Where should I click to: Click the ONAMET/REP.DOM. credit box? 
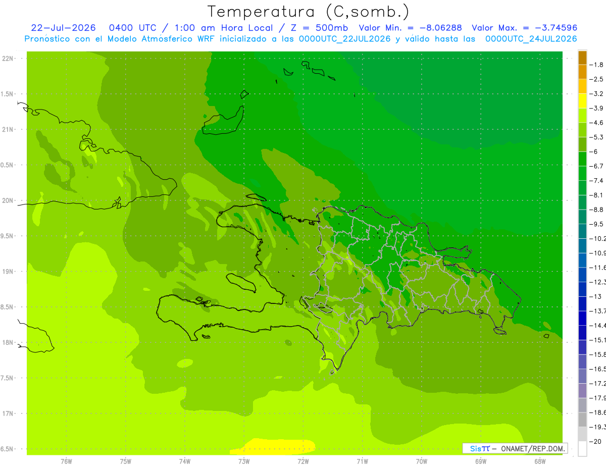(515, 448)
